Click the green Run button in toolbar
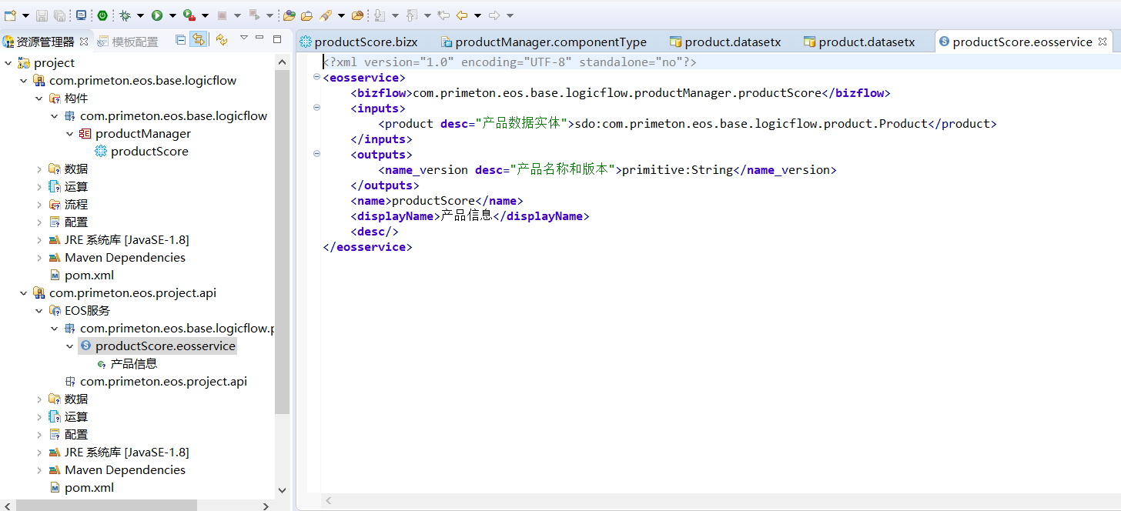1121x511 pixels. tap(157, 15)
